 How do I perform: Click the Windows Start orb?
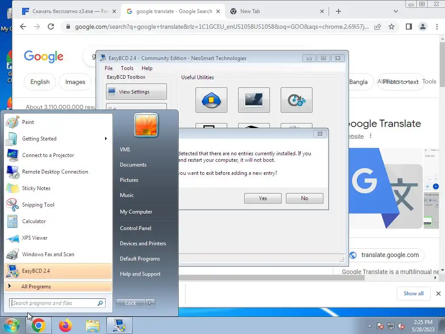point(11,326)
